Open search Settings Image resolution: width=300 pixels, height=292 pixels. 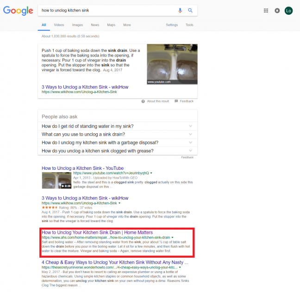point(172,25)
